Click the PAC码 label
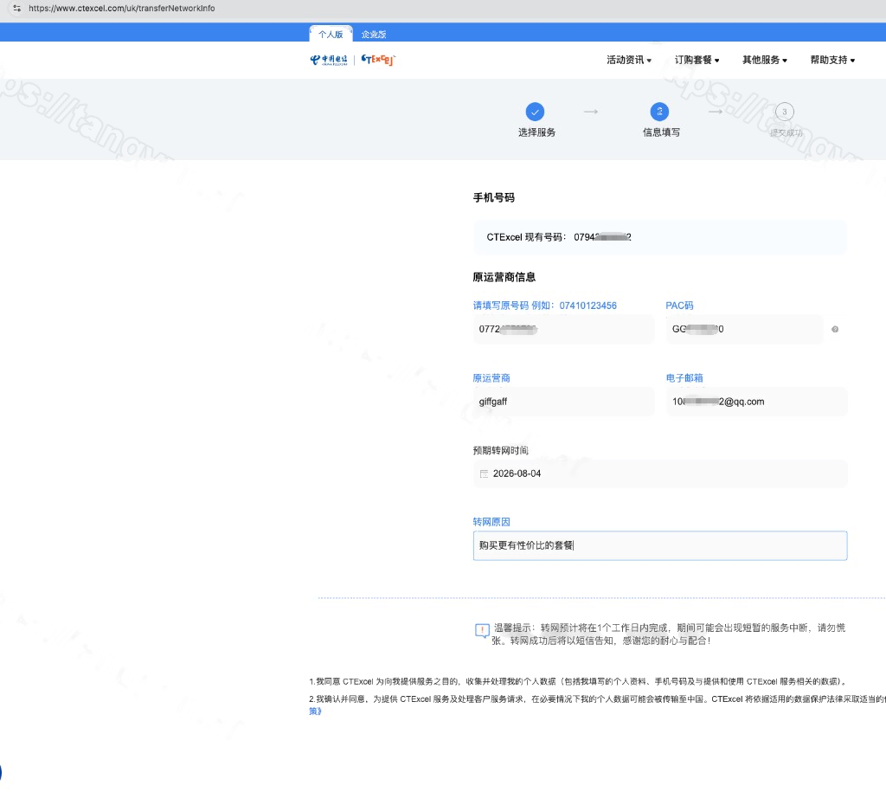Viewport: 886px width, 792px height. (679, 306)
